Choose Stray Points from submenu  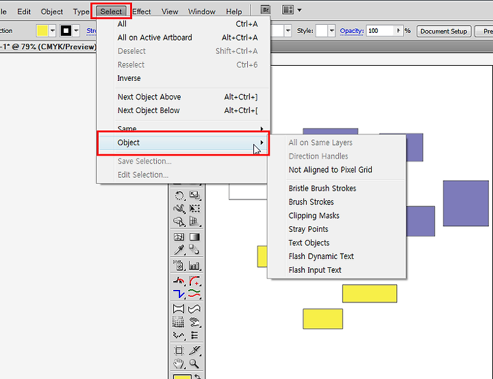[x=337, y=229]
